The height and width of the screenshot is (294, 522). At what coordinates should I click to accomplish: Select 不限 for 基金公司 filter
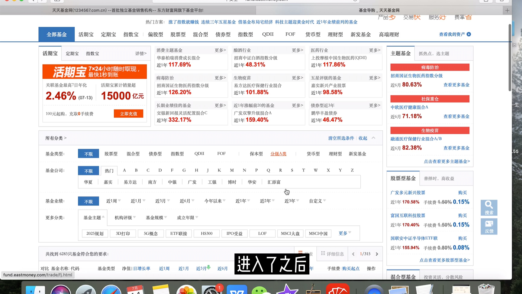point(89,171)
